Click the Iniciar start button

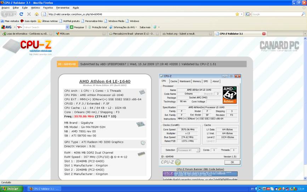coord(12,189)
